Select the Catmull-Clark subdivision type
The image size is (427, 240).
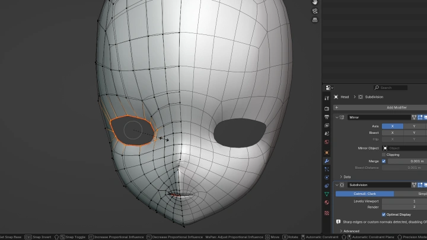tap(364, 194)
